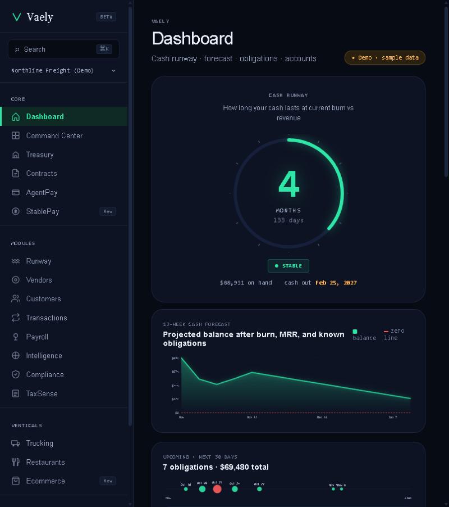Open the Payroll module
449x507 pixels.
(x=64, y=337)
